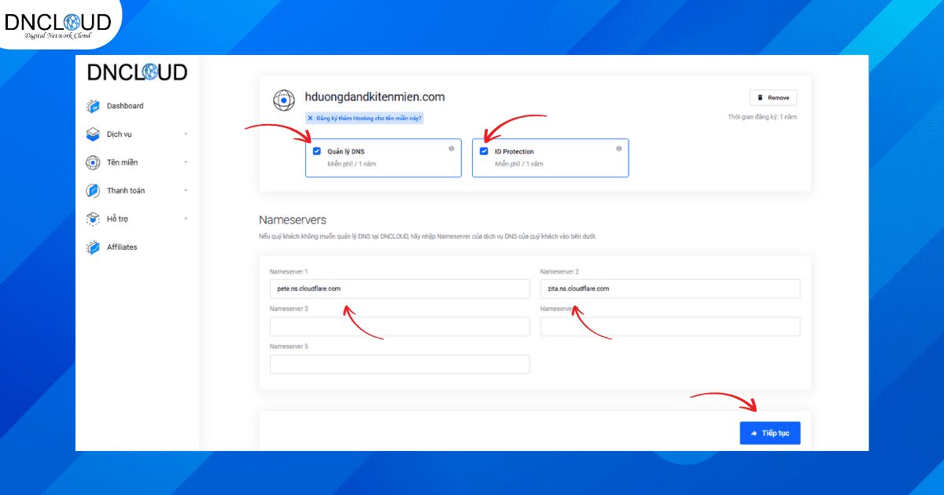Click Miễn phí / 1 năm under ID Protection
Screen dimensions: 944x495
518,164
